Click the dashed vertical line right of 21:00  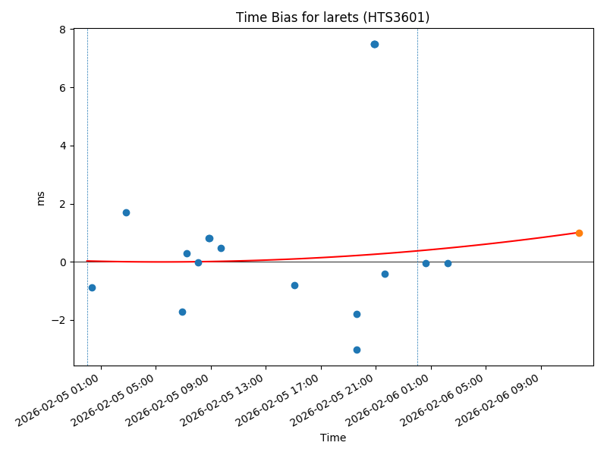pyautogui.click(x=417, y=152)
